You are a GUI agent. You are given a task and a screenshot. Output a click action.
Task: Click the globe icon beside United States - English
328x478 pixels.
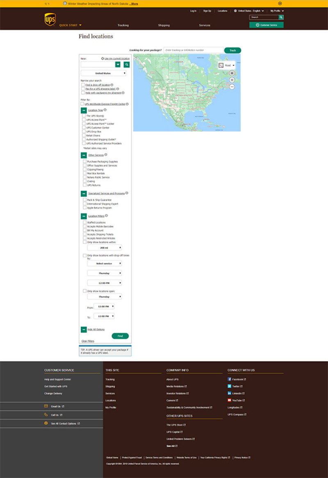pyautogui.click(x=235, y=11)
